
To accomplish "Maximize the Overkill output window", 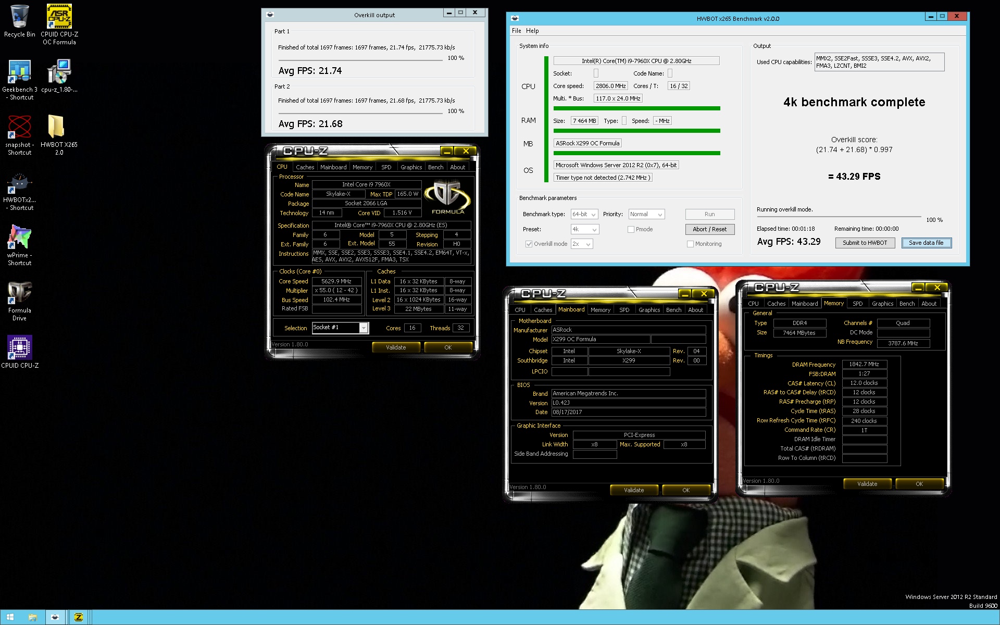I will click(460, 12).
